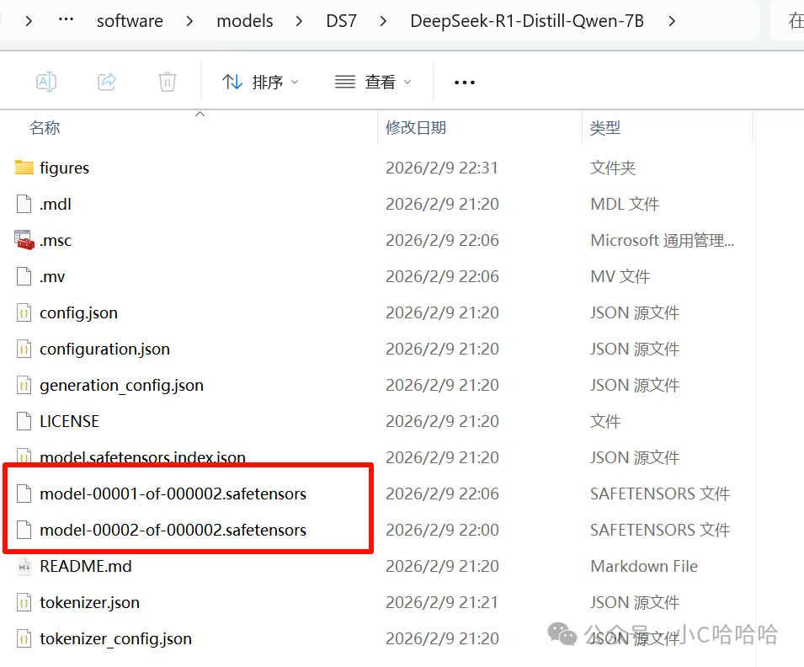
Task: Click the model-00002-of-000002.safetensors icon
Action: [x=24, y=530]
